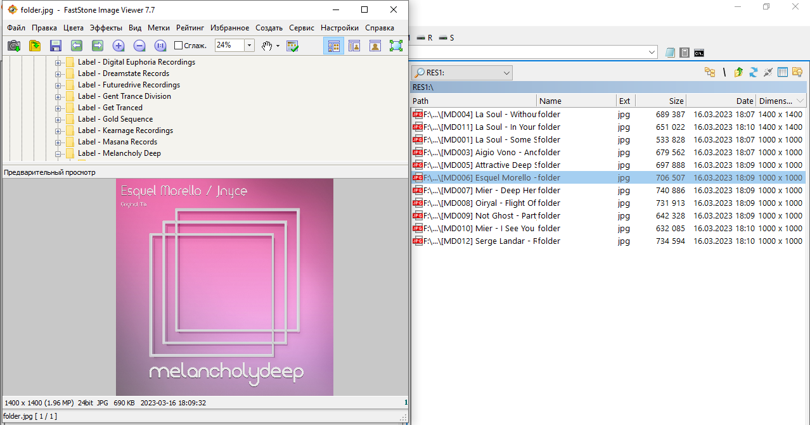
Task: Expand Label - Get Tranced folder
Action: click(x=58, y=108)
